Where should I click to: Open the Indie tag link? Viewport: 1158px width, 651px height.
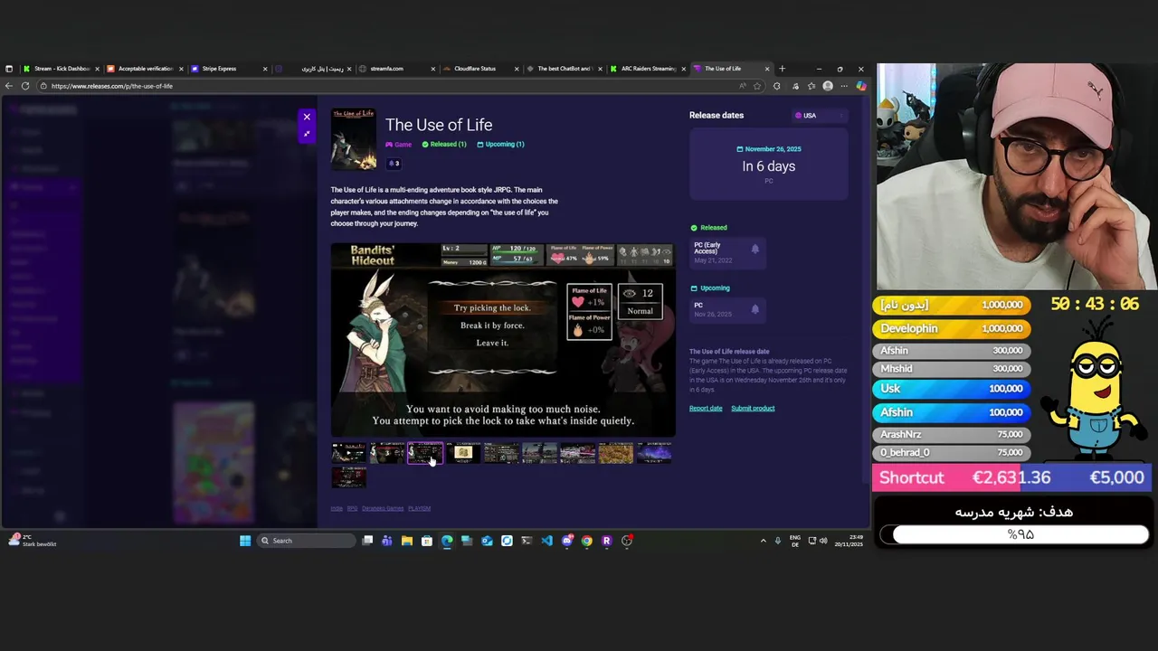click(337, 508)
